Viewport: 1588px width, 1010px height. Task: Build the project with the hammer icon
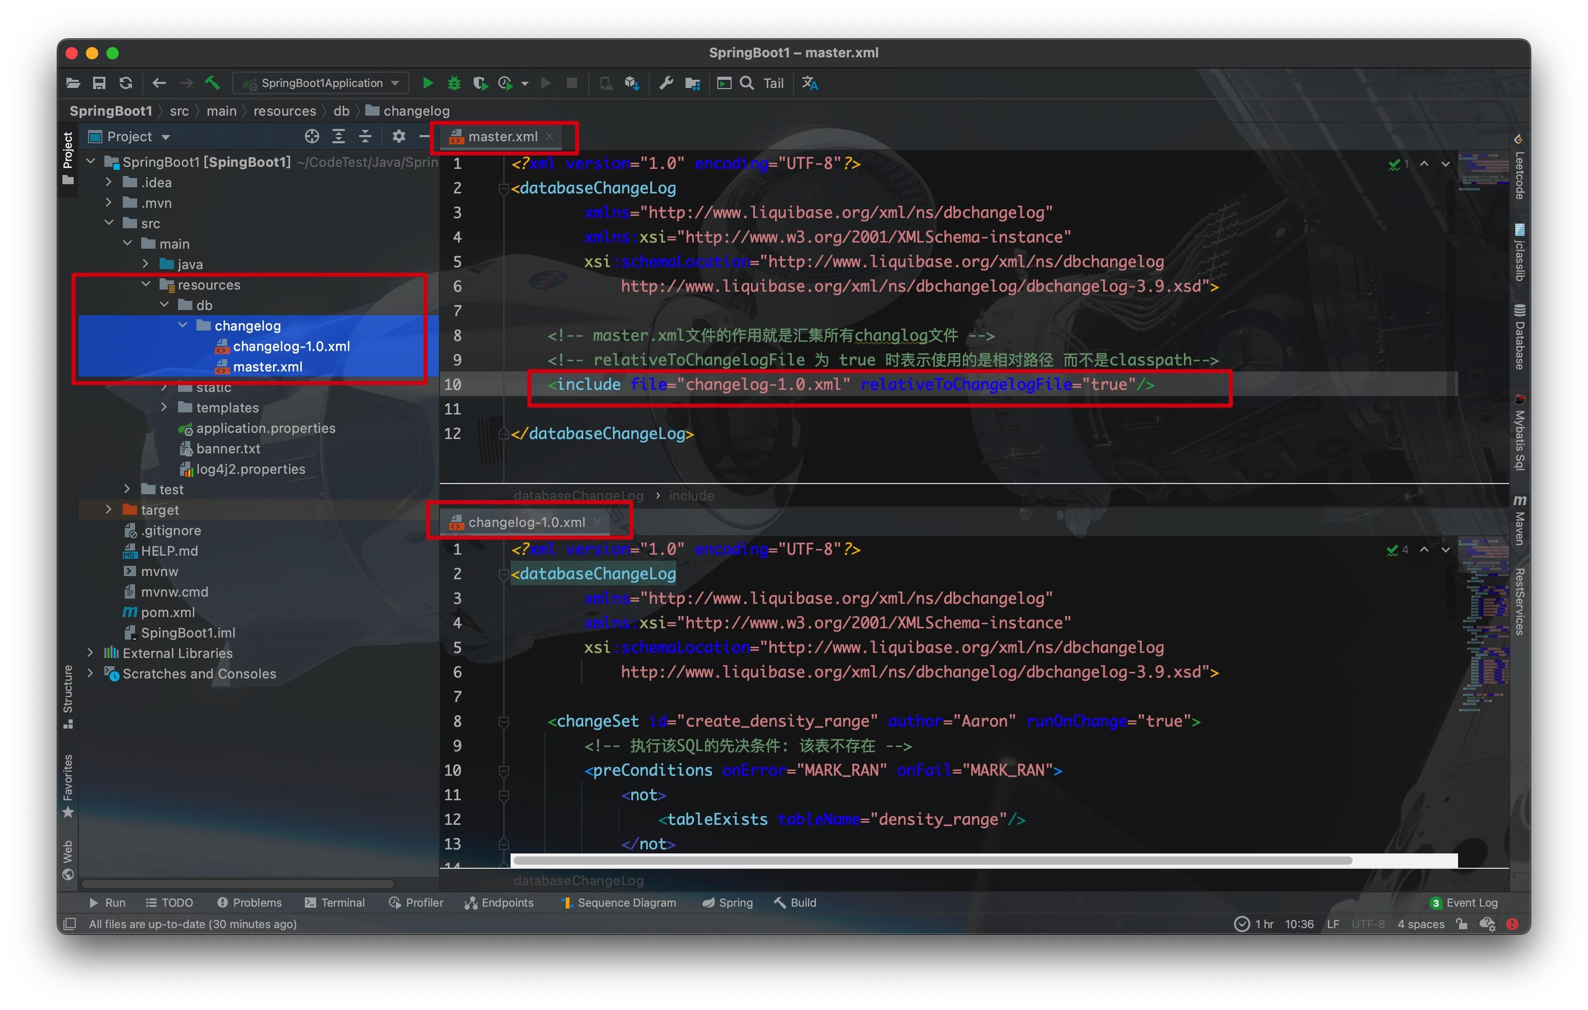(x=212, y=83)
